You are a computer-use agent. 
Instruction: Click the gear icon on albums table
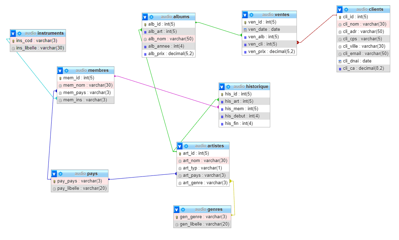pos(151,17)
